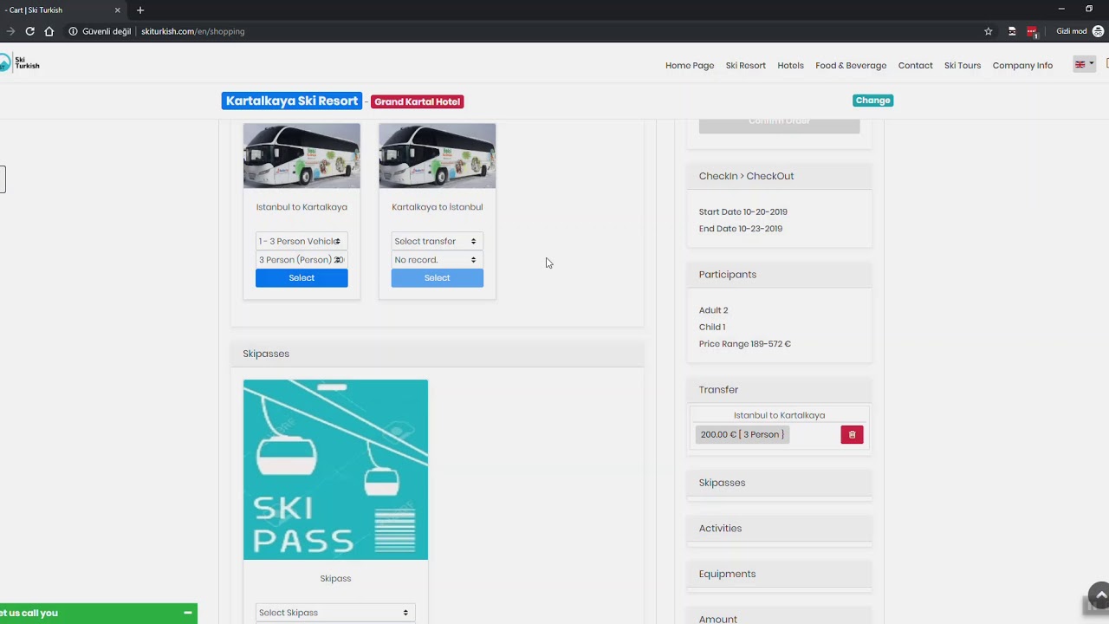
Task: Bookmark this page with the star icon
Action: (988, 31)
